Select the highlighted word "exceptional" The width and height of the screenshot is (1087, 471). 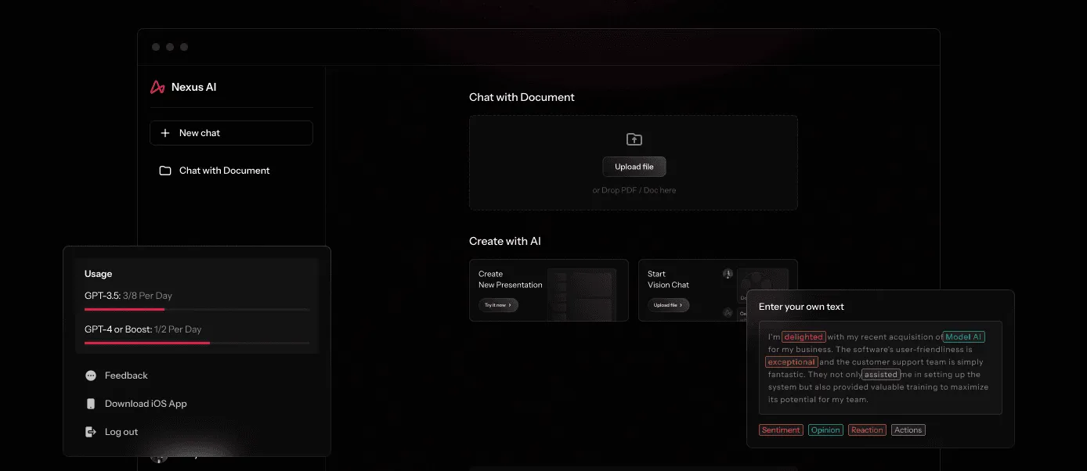(792, 362)
